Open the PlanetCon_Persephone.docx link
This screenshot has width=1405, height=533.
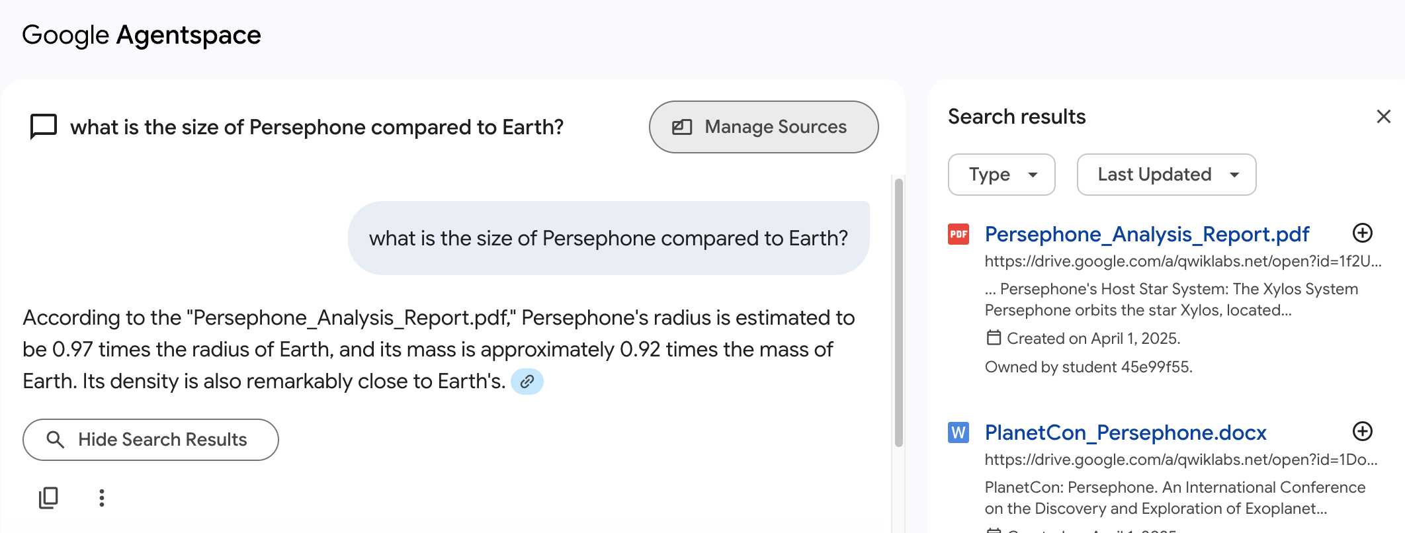coord(1125,432)
